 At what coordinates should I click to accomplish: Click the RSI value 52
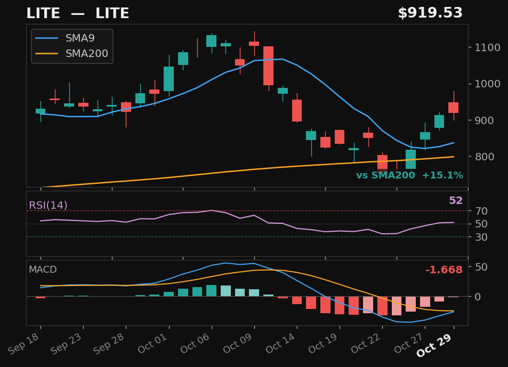456,201
